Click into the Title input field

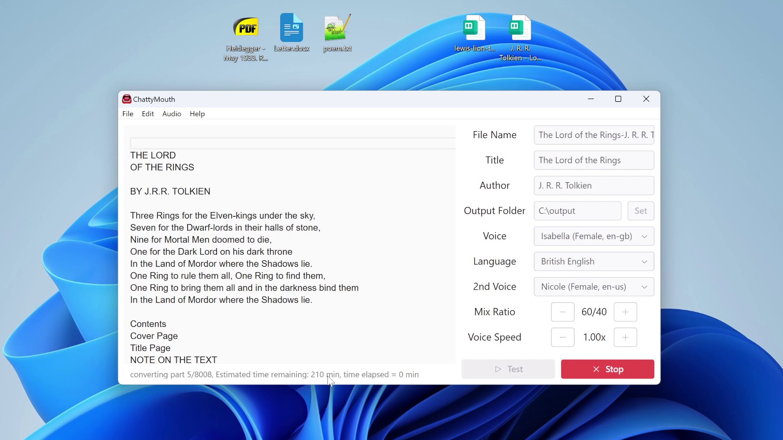[594, 161]
